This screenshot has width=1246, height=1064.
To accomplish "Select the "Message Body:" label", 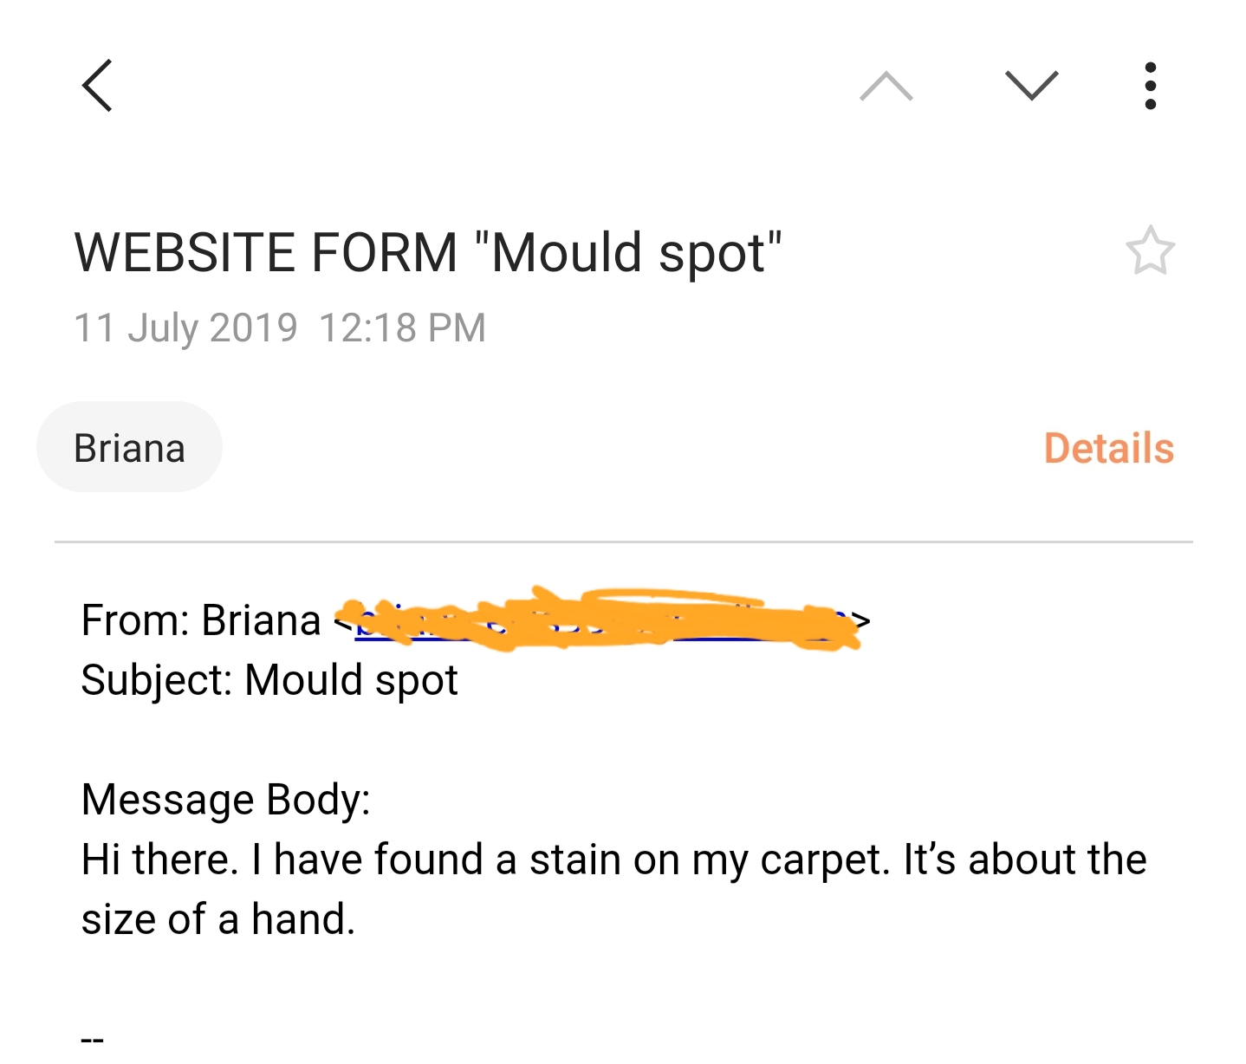I will tap(225, 799).
